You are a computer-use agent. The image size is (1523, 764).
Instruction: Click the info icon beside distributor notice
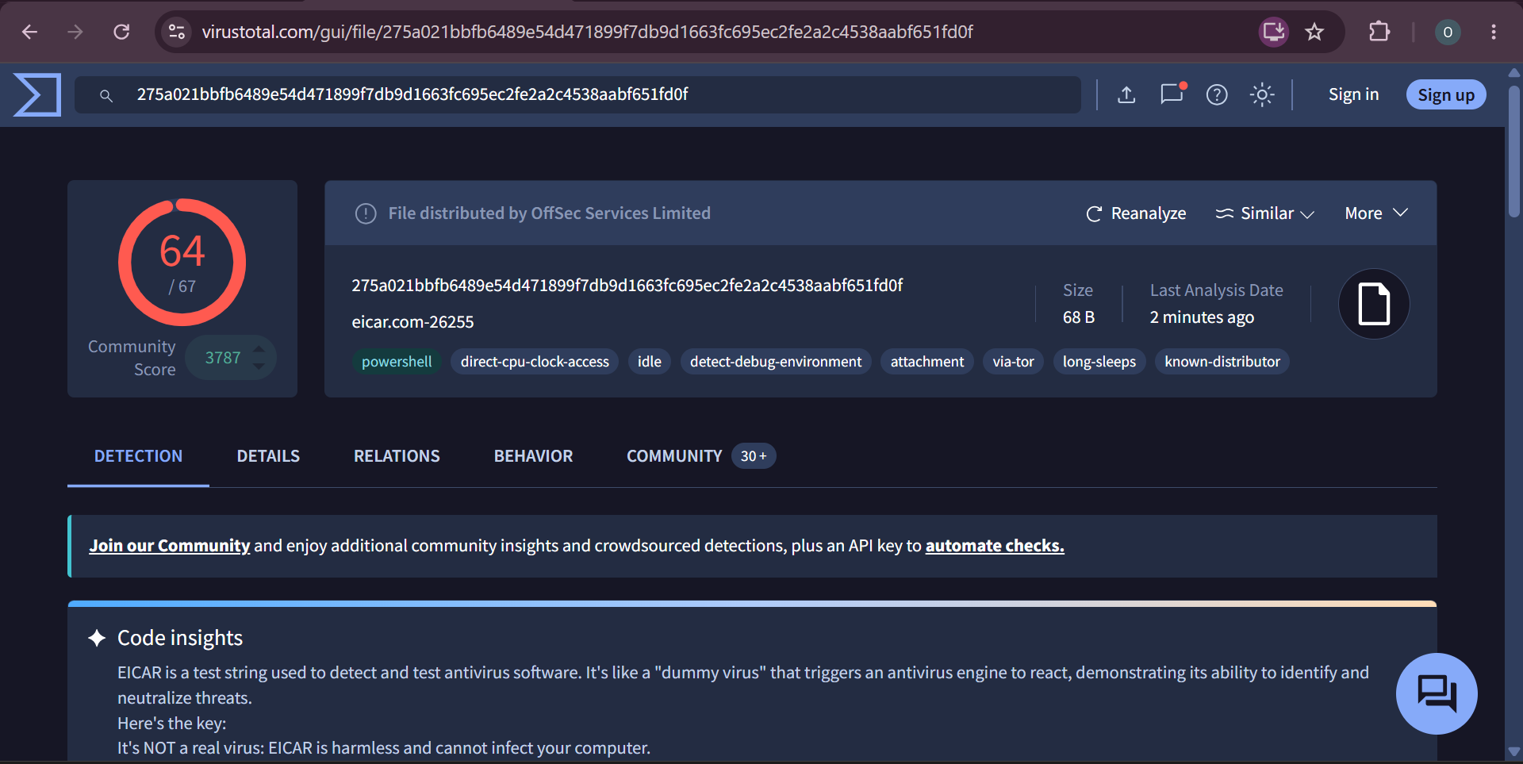366,213
